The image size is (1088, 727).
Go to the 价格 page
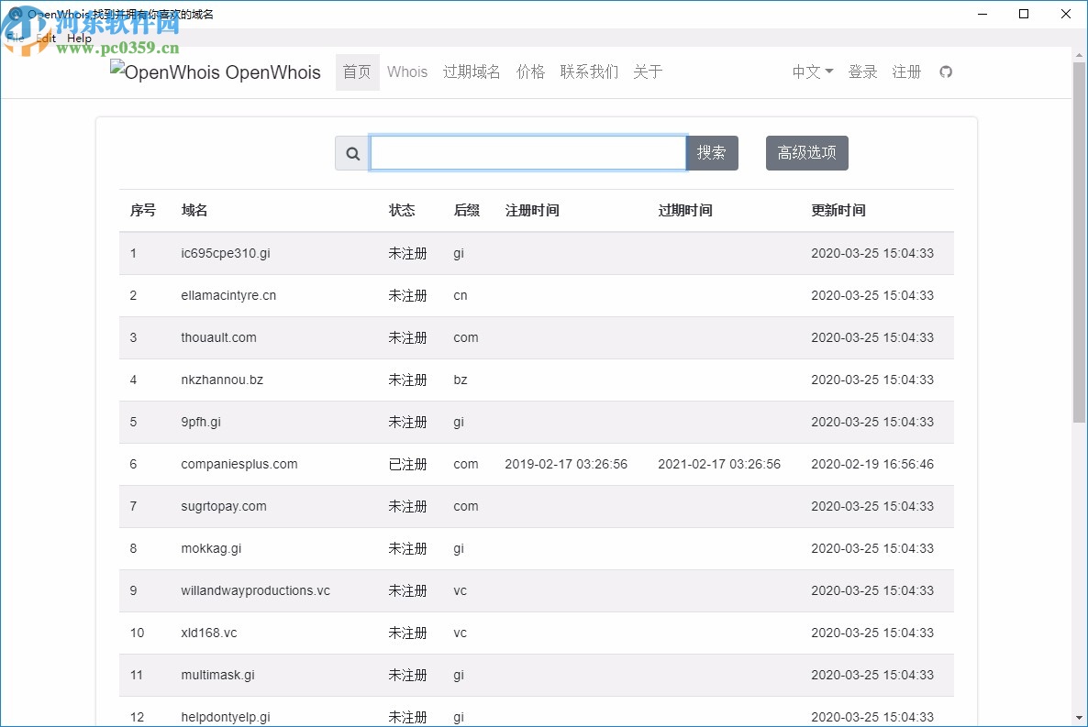530,72
